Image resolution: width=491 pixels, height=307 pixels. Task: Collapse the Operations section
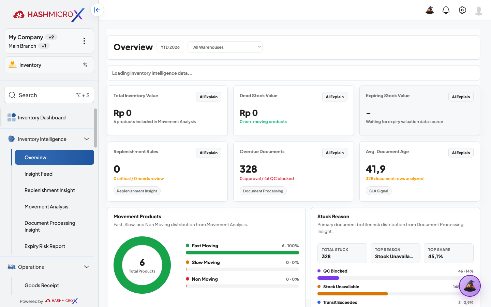[x=87, y=267]
